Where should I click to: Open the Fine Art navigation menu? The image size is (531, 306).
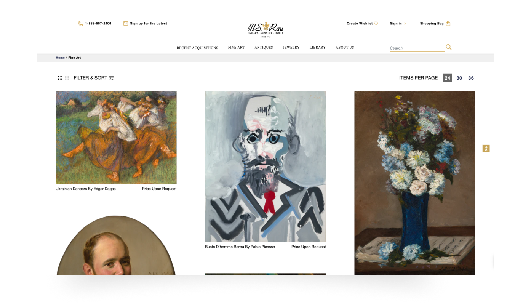point(236,48)
